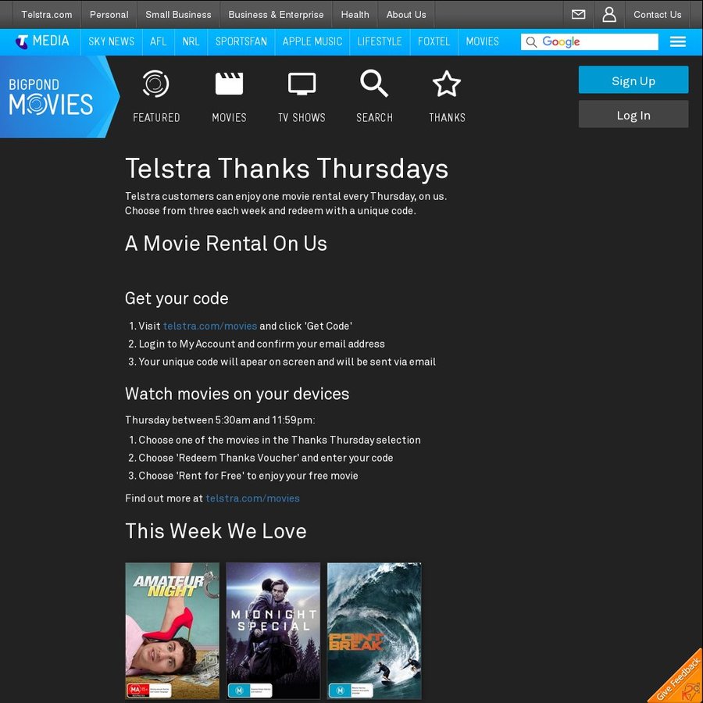The height and width of the screenshot is (703, 703).
Task: Open Midnight Special movie poster
Action: tap(273, 630)
